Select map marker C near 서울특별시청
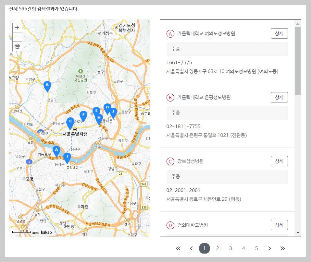311x262 pixels. [x=70, y=122]
